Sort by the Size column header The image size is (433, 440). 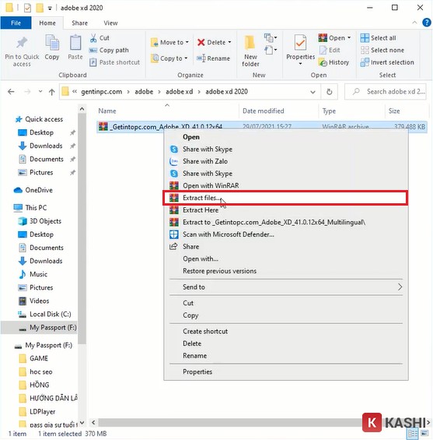click(394, 111)
